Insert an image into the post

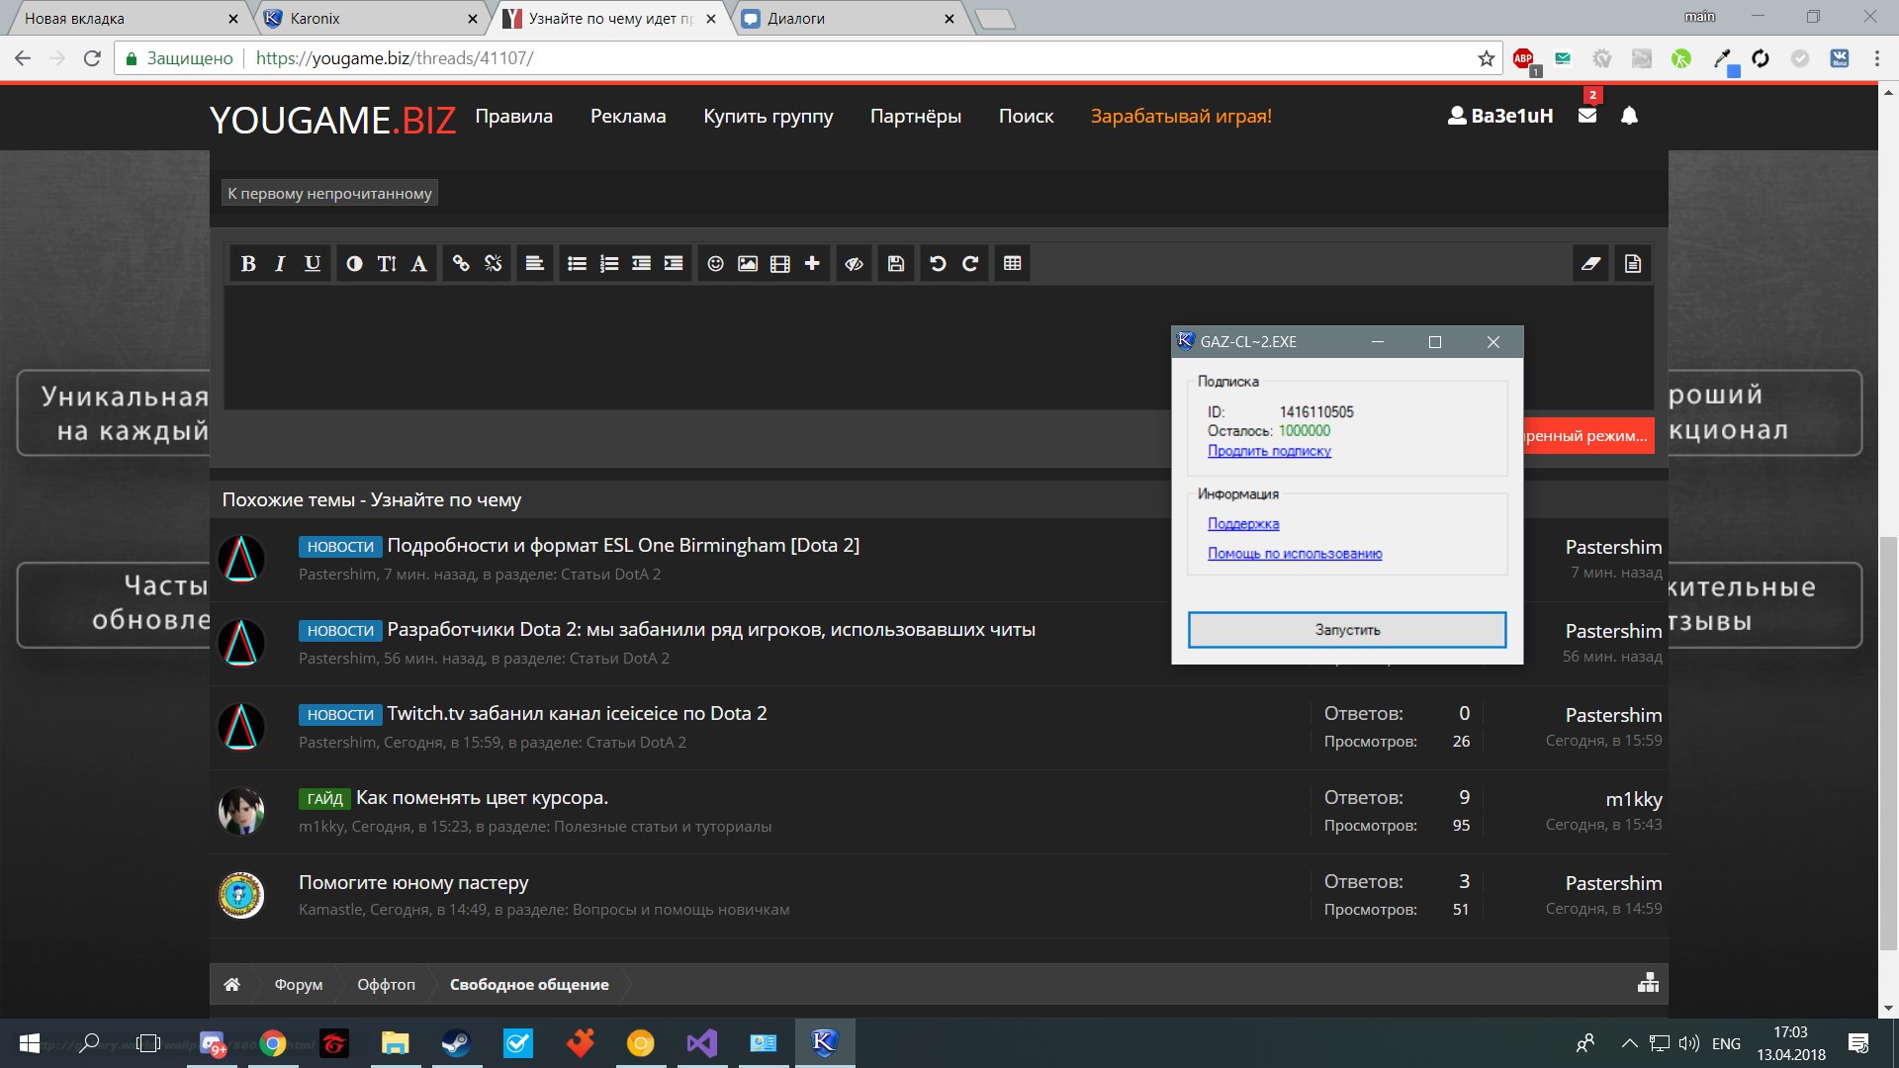(x=748, y=263)
